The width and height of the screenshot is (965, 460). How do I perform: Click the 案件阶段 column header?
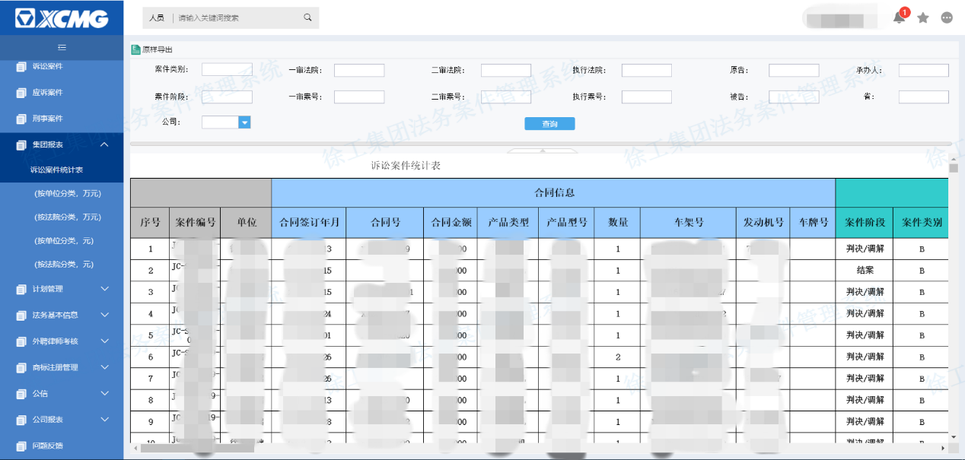tap(865, 223)
